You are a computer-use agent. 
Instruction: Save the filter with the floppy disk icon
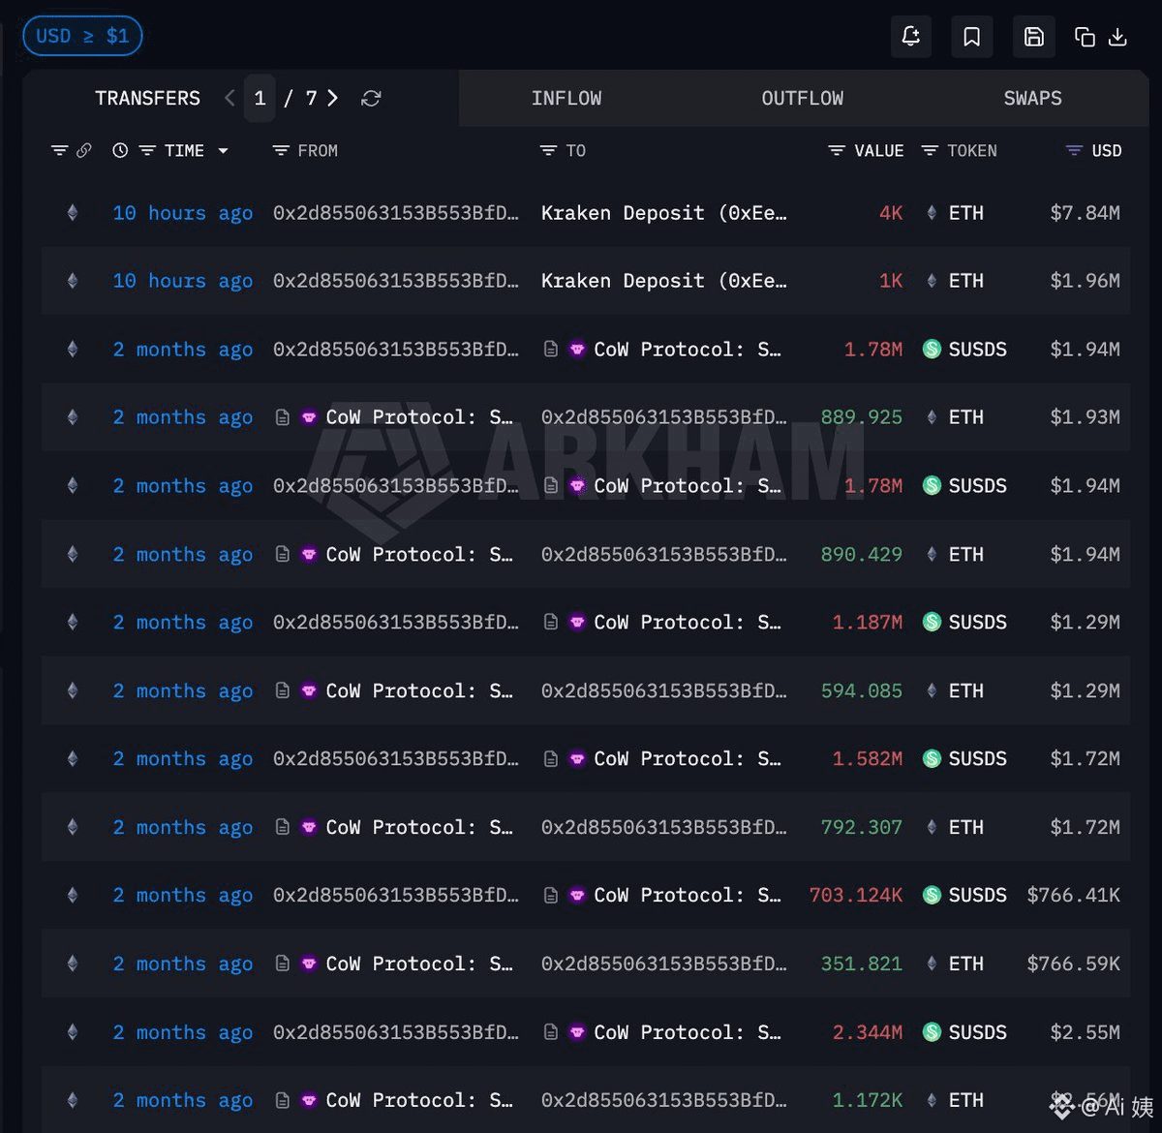point(1034,37)
